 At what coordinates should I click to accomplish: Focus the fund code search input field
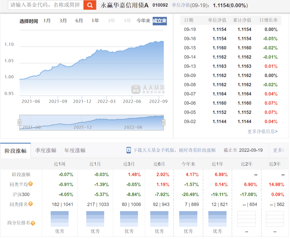tap(46, 5)
